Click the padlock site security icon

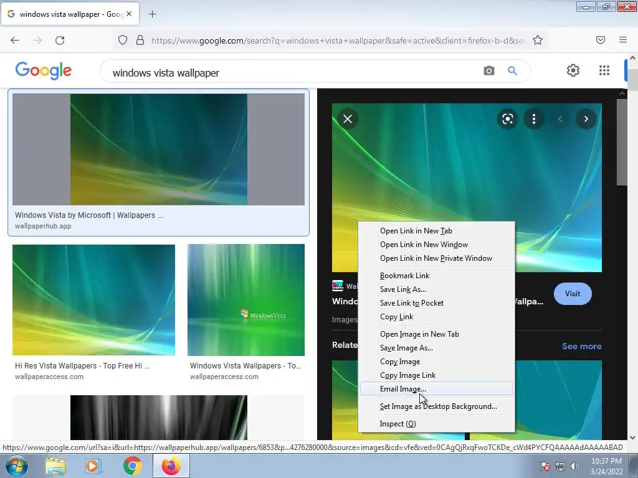(140, 40)
